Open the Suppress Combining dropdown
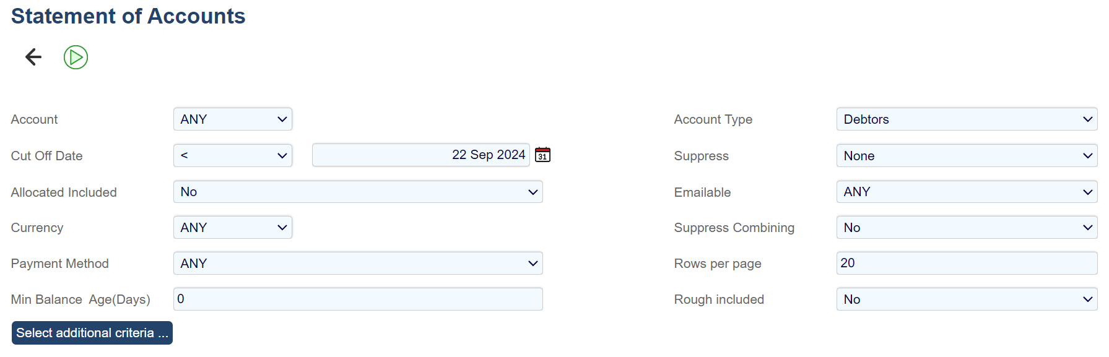The height and width of the screenshot is (357, 1109). pyautogui.click(x=966, y=228)
